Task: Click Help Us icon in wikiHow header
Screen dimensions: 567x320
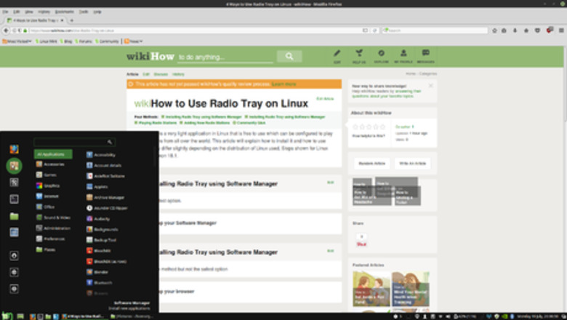Action: [x=359, y=57]
